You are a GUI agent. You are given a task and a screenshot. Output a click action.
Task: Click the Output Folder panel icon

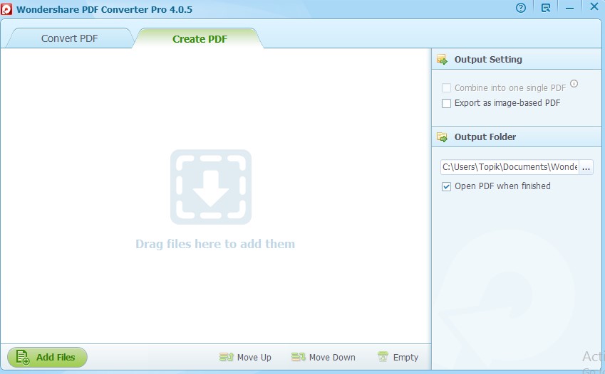[442, 137]
